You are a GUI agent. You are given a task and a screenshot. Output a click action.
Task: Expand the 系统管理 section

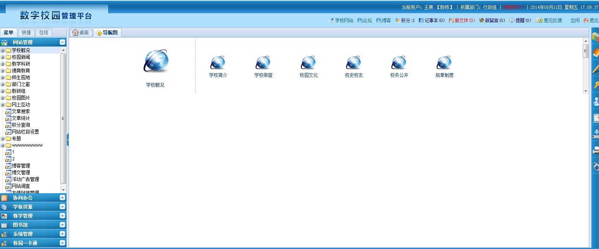tap(62, 234)
